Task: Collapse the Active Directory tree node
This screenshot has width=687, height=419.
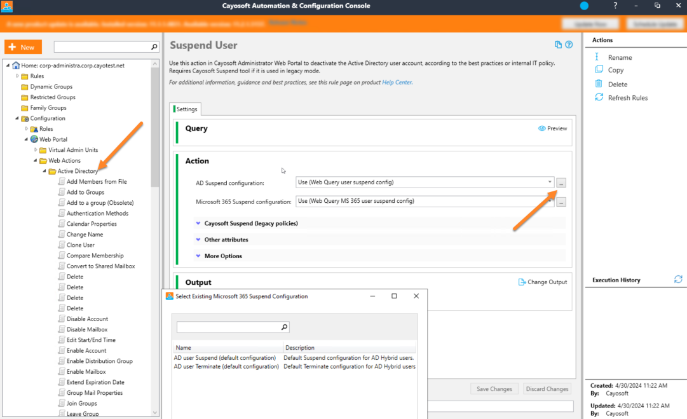Action: tap(44, 171)
